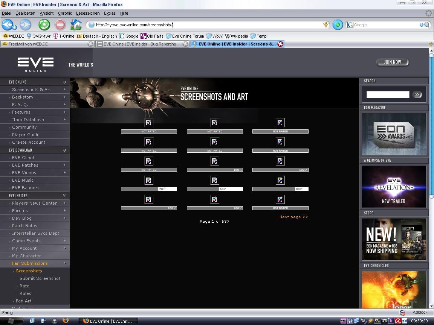Open the EON Magazine #006 store banner
This screenshot has width=434, height=325.
394,239
